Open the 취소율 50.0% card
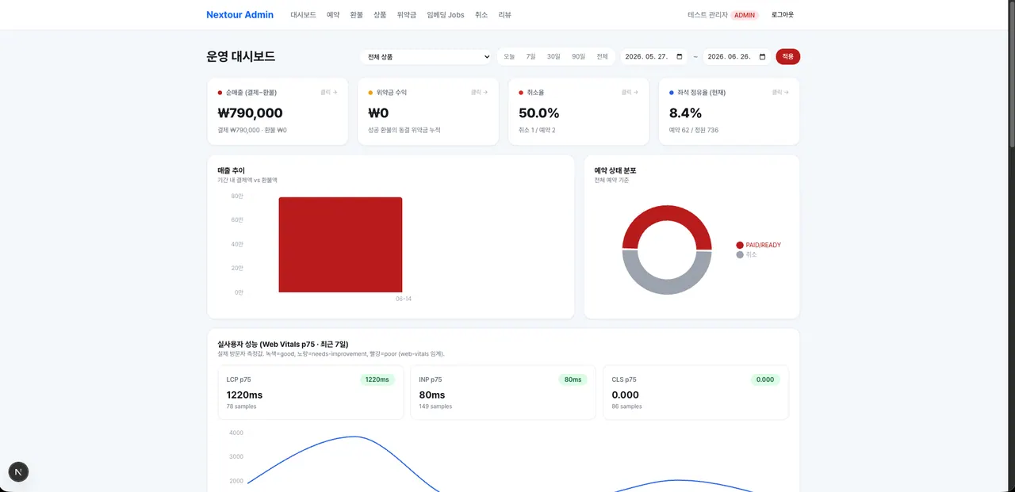 579,111
